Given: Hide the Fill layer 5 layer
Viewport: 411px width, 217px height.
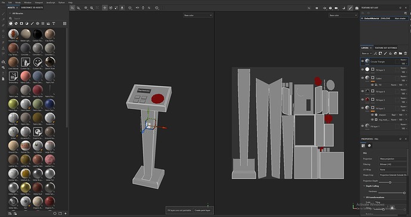Looking at the screenshot, I should point(363,70).
